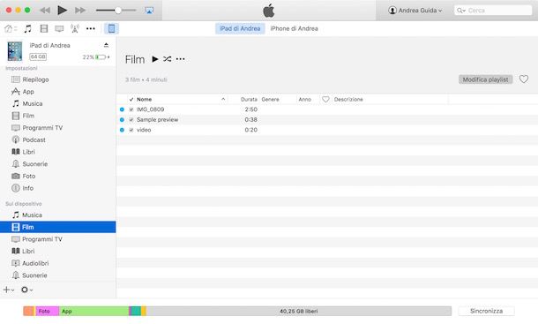The image size is (538, 324).
Task: Open the AirPlay output icon
Action: [x=149, y=11]
